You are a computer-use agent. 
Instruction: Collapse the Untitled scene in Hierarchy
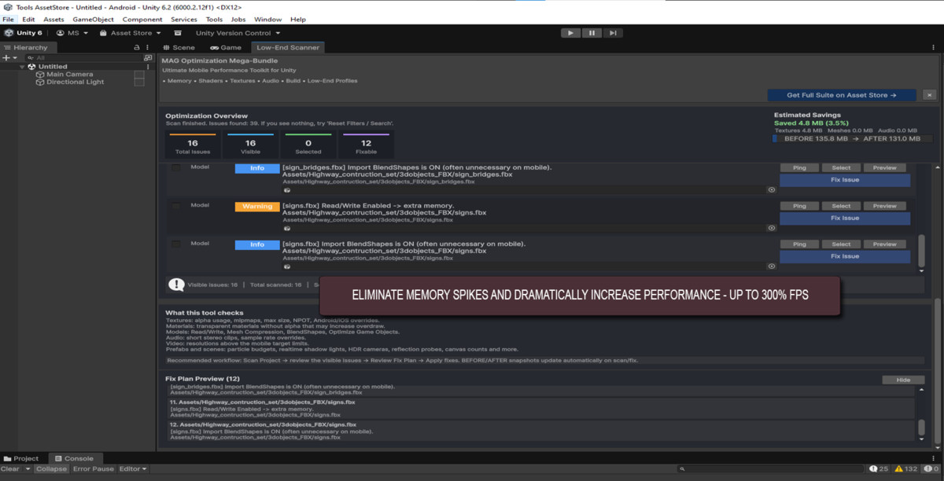(23, 67)
